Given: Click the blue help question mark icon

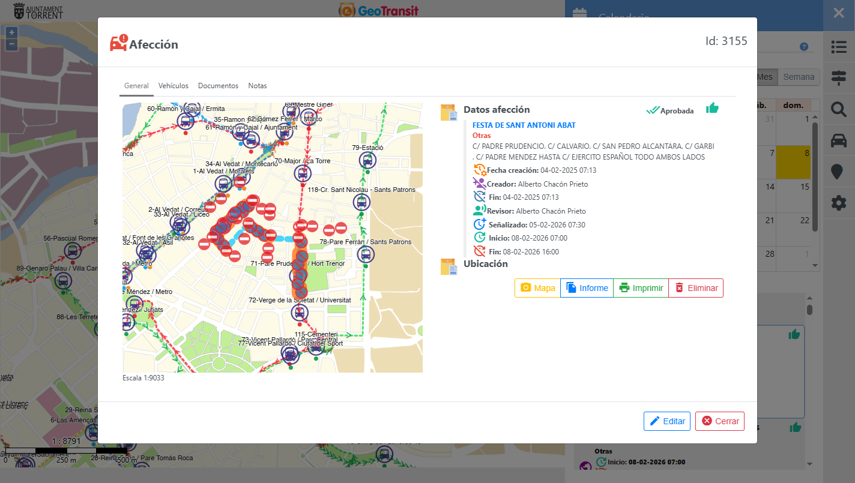Looking at the screenshot, I should (x=804, y=47).
